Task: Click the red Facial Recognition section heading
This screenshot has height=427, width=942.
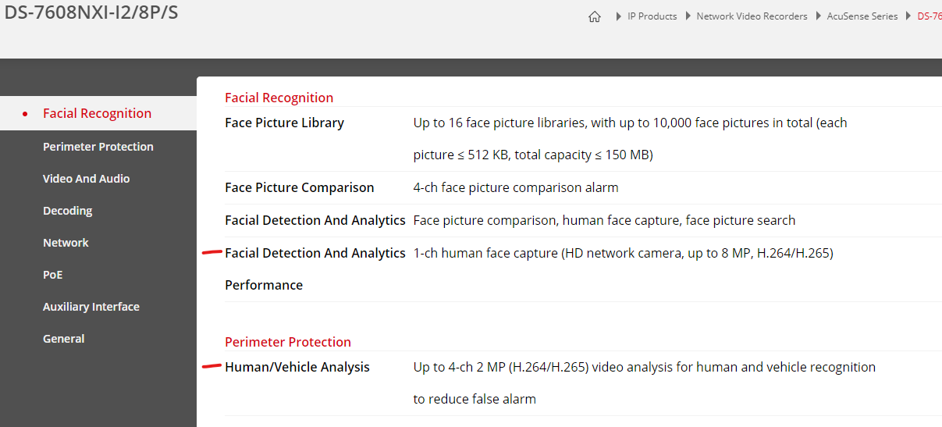Action: [279, 98]
